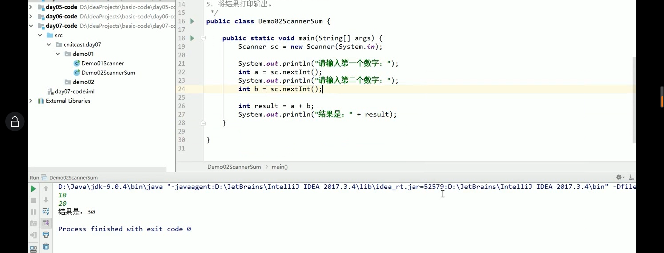Click 'int a = sc.nextInt();' line
The image size is (664, 253).
(x=280, y=72)
